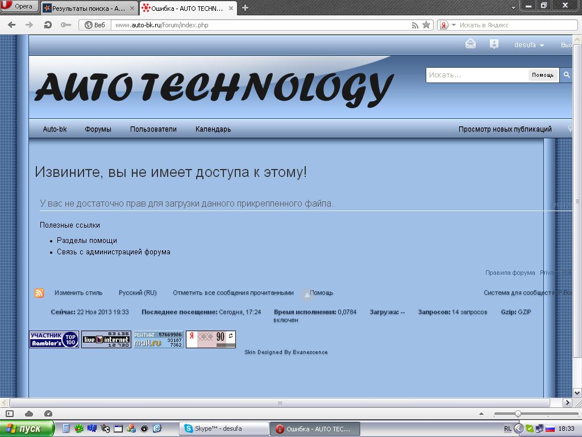Click the forum search magnifier button

tap(567, 75)
